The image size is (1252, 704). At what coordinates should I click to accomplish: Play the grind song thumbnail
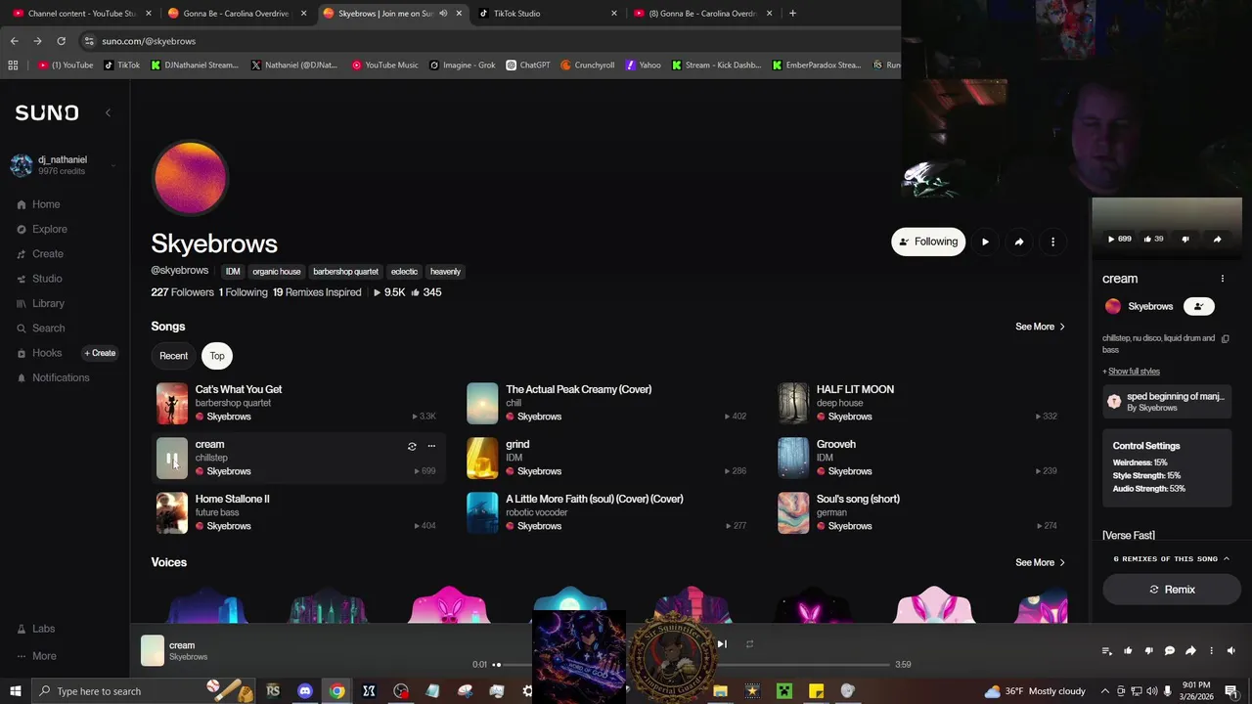[482, 459]
